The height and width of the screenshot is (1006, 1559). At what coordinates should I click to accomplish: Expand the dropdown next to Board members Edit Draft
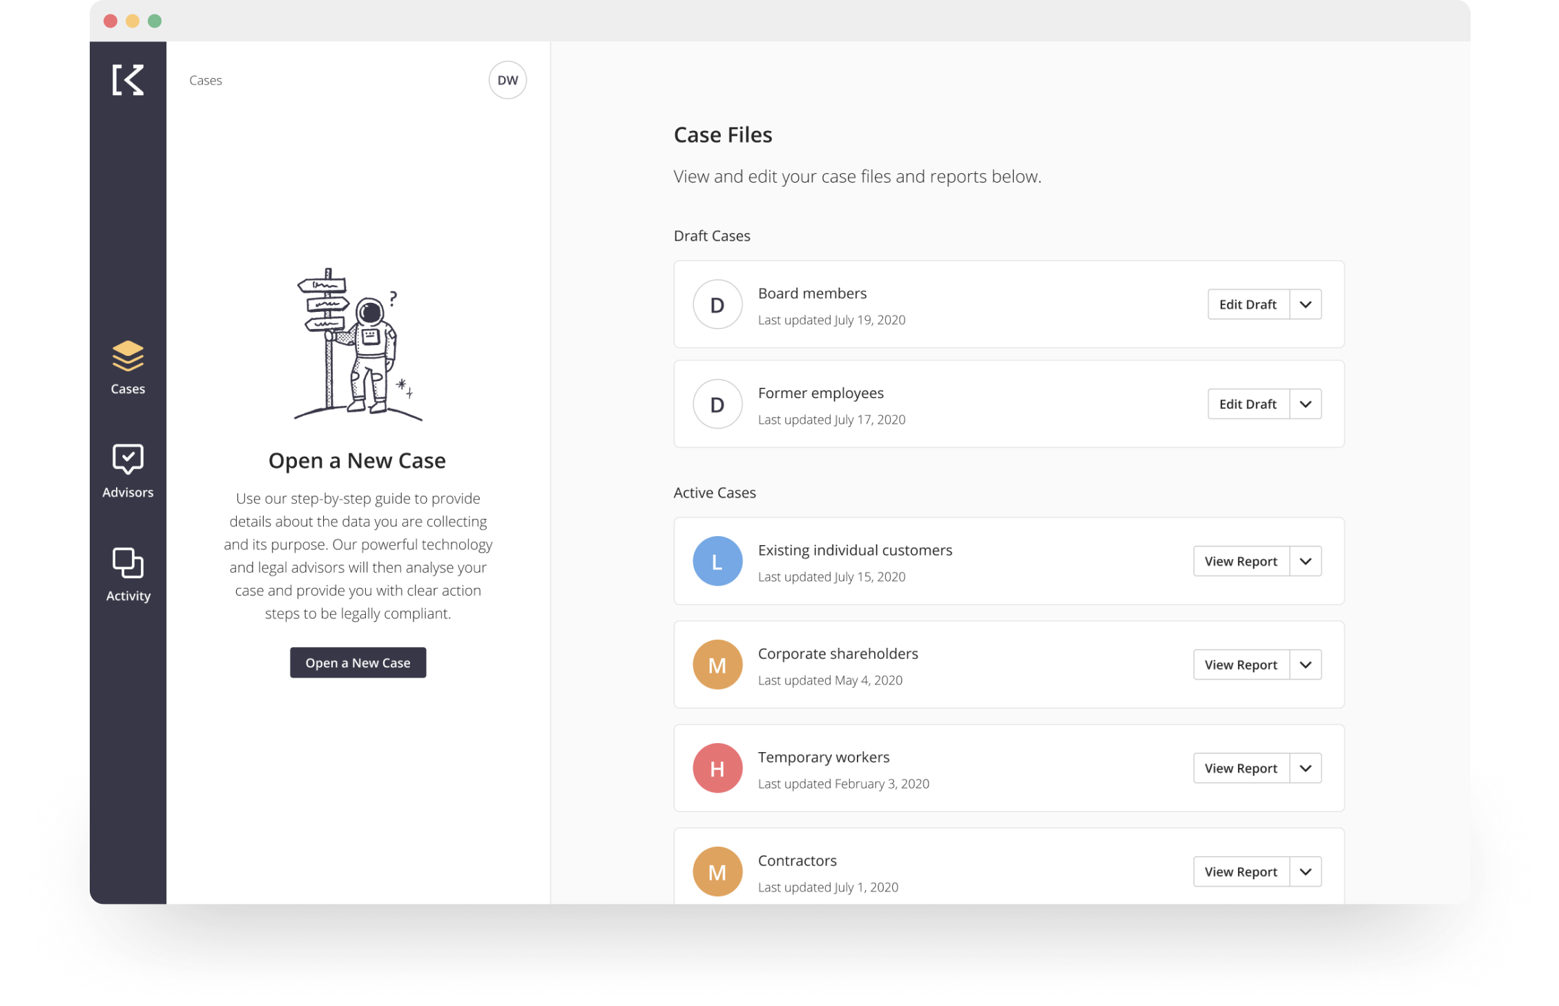point(1305,304)
